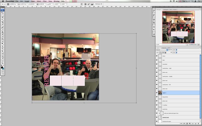
Task: Open the Workspace dropdown in options bar
Action: (99, 4)
